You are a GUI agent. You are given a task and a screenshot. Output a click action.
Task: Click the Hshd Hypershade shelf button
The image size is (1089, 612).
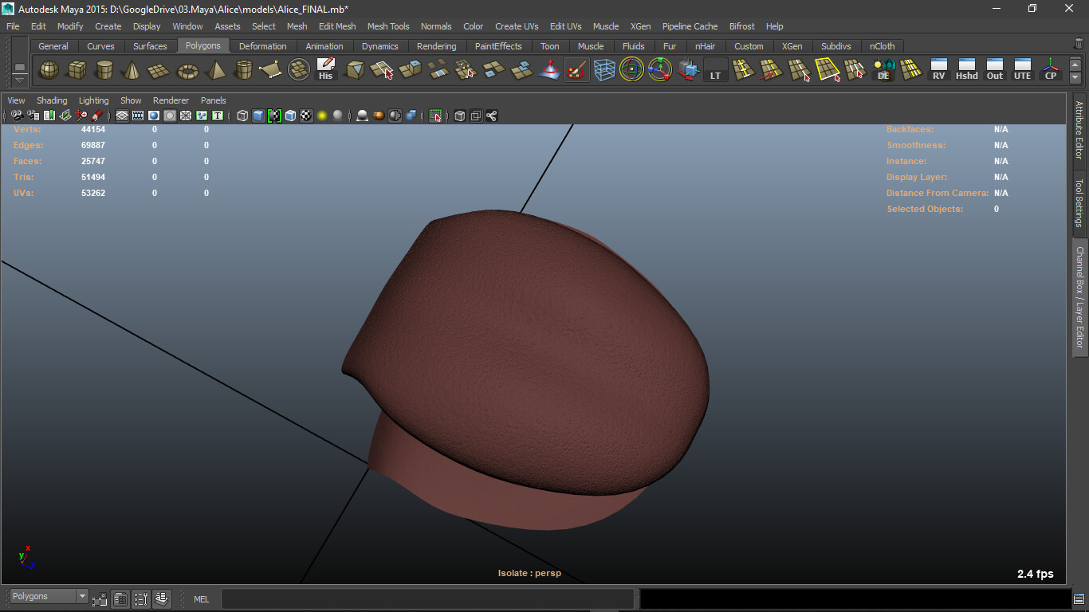(x=967, y=70)
